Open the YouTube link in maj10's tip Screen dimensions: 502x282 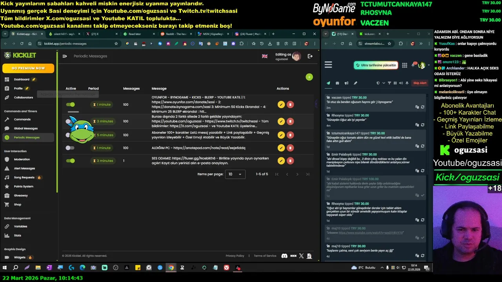coord(371,233)
